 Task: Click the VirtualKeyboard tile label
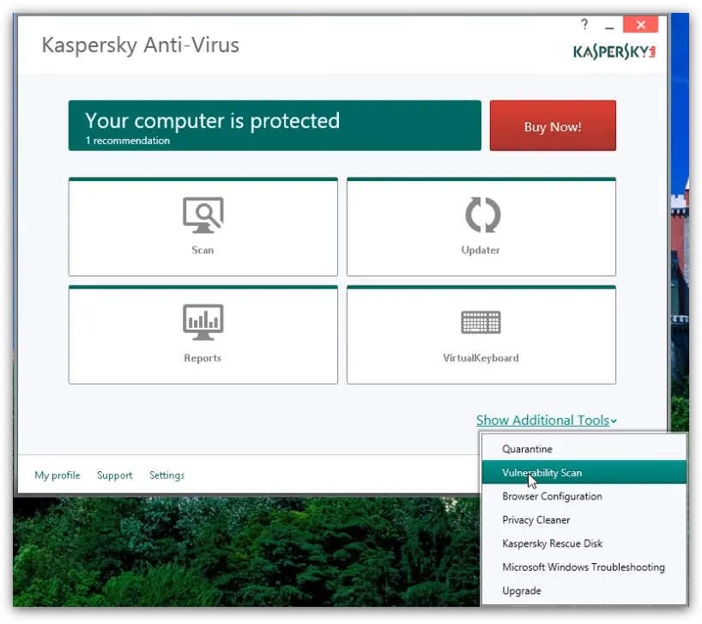coord(481,358)
